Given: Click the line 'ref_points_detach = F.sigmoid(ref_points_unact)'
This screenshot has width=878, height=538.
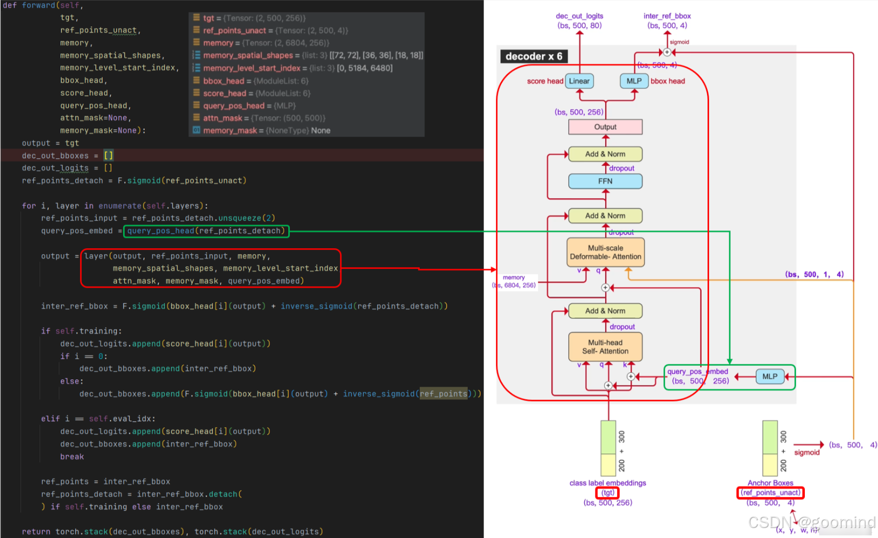Looking at the screenshot, I should click(x=134, y=180).
